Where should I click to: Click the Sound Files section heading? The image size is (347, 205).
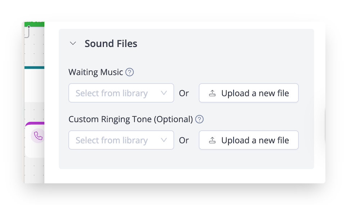(111, 44)
